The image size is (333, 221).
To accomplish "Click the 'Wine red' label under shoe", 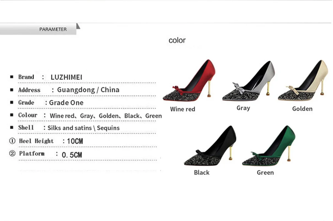I will click(x=182, y=109).
